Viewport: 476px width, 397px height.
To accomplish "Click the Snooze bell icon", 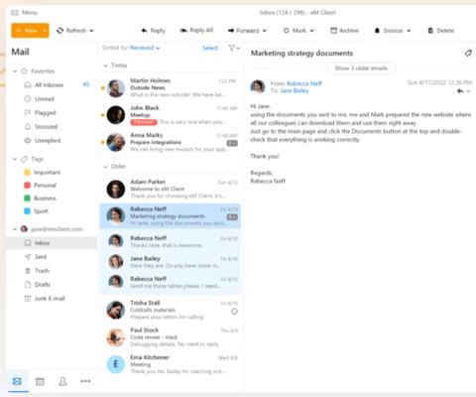I will click(377, 31).
